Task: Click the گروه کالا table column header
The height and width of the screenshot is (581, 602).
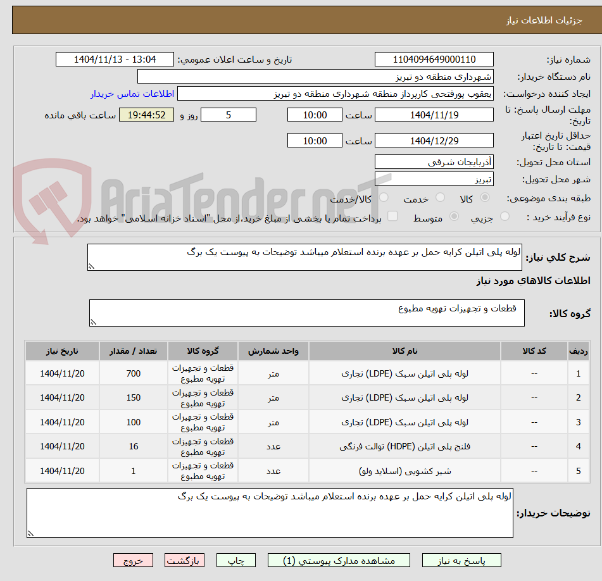Action: (x=203, y=351)
